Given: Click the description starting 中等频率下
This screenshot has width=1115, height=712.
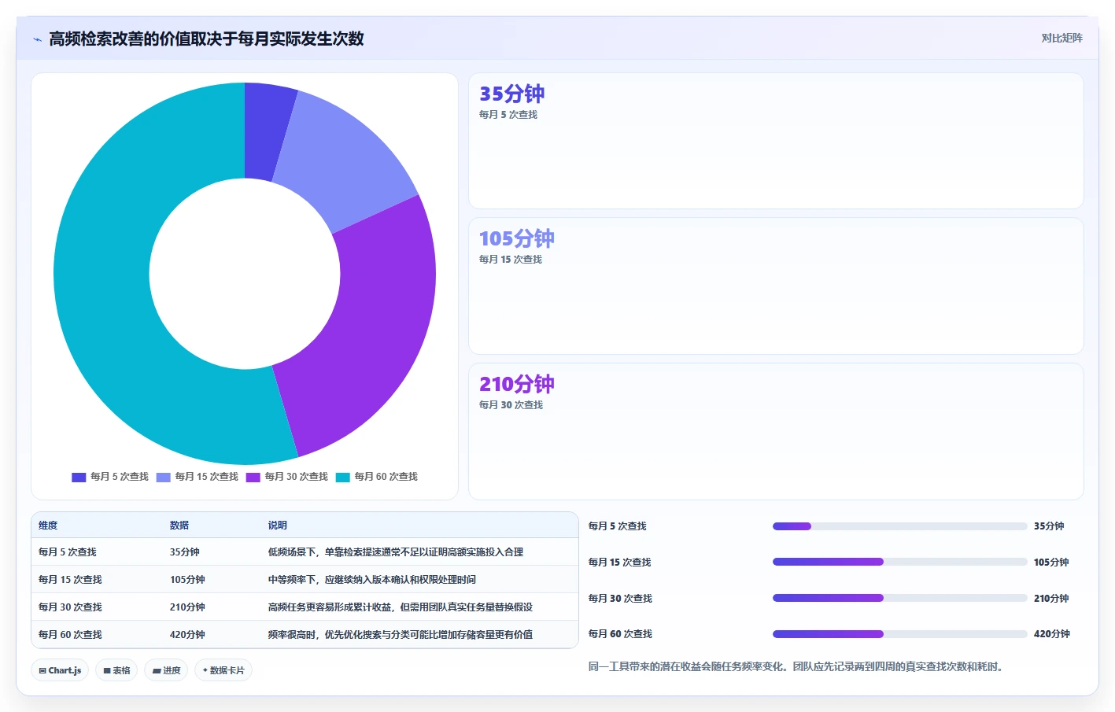Looking at the screenshot, I should [x=372, y=580].
